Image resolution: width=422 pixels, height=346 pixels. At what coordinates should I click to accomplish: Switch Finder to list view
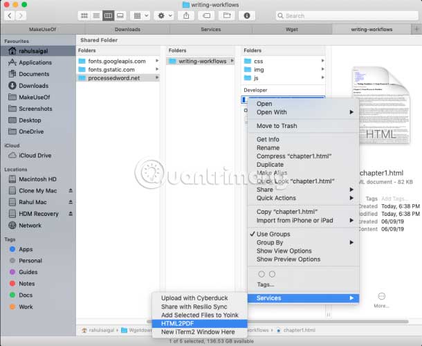click(96, 16)
